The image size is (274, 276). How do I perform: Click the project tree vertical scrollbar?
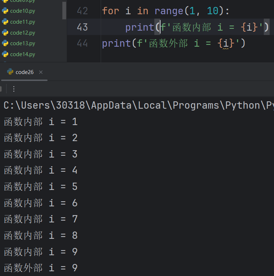pos(64,11)
